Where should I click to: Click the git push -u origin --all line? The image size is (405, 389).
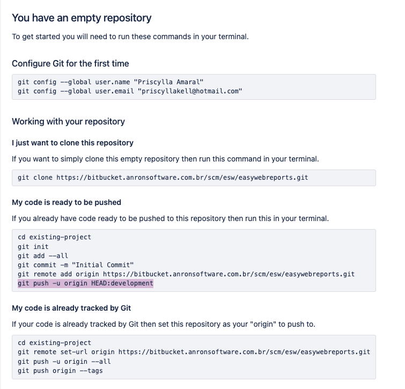[x=64, y=361]
